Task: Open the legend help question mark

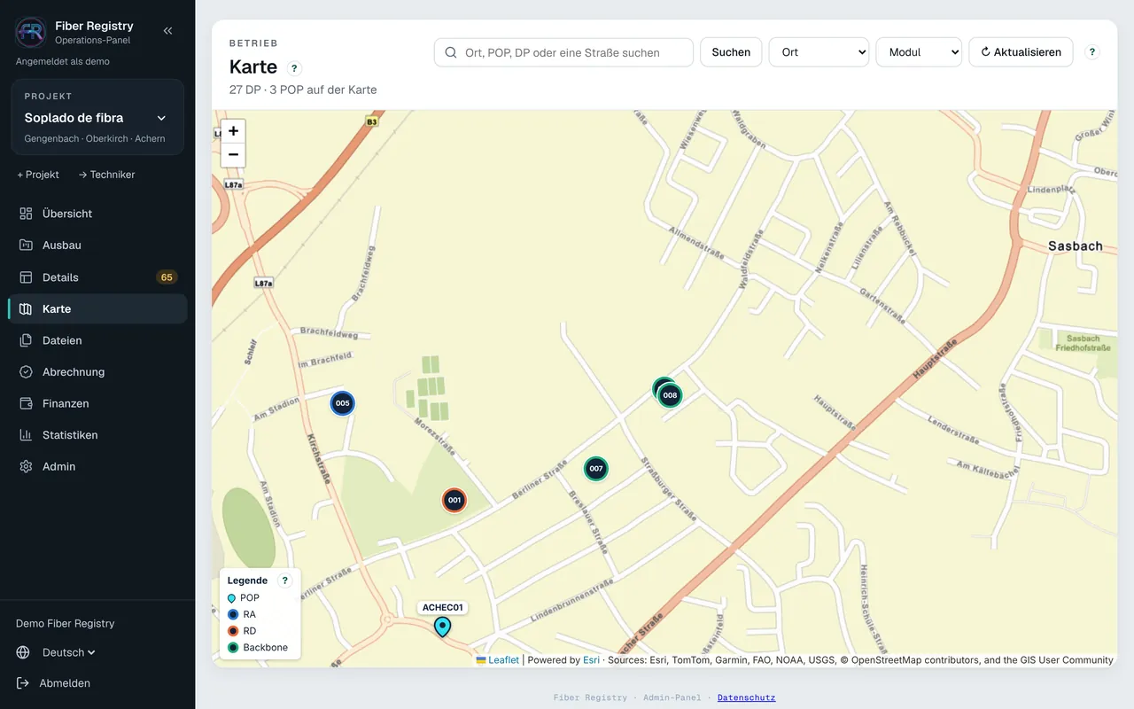Action: pyautogui.click(x=284, y=580)
